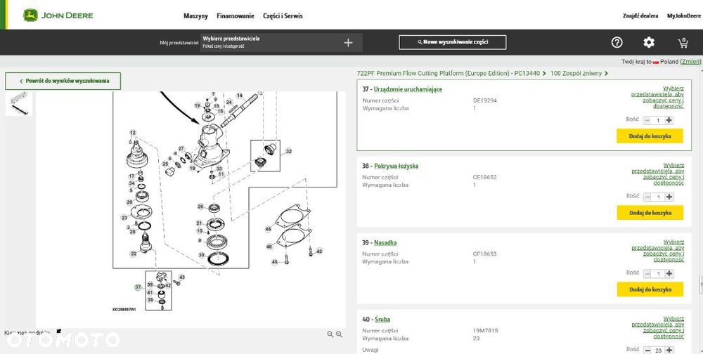The width and height of the screenshot is (703, 354).
Task: Open part link Nasadka
Action: tap(385, 243)
